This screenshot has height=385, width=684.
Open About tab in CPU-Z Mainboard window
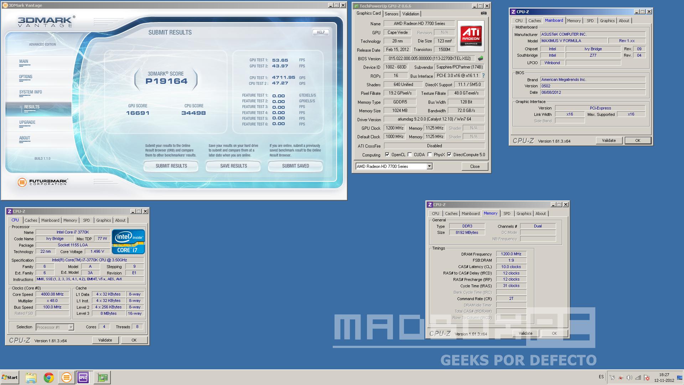[624, 21]
